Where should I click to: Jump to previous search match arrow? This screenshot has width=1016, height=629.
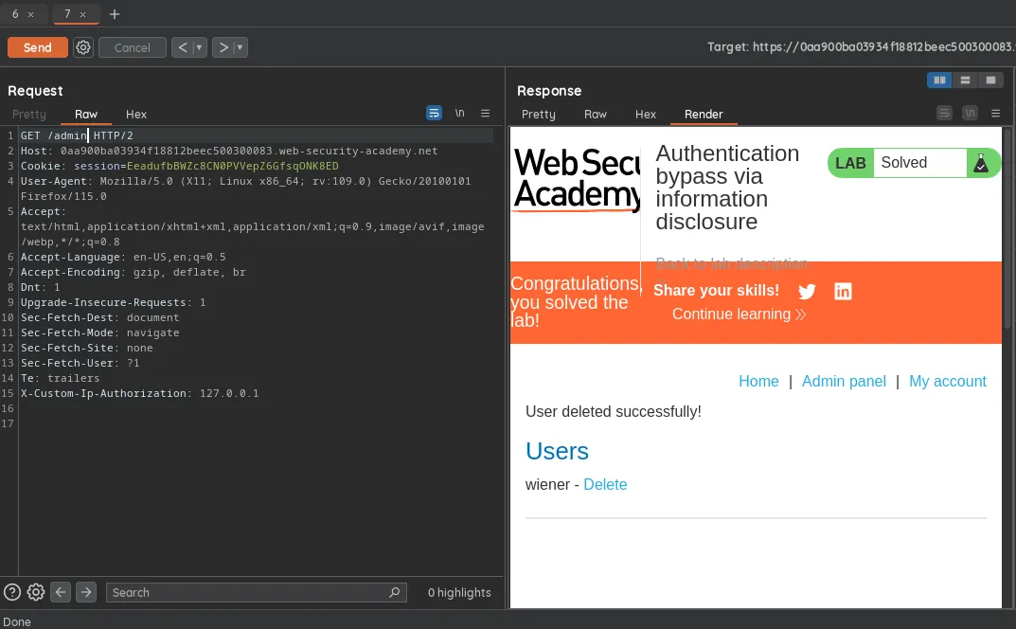coord(61,592)
